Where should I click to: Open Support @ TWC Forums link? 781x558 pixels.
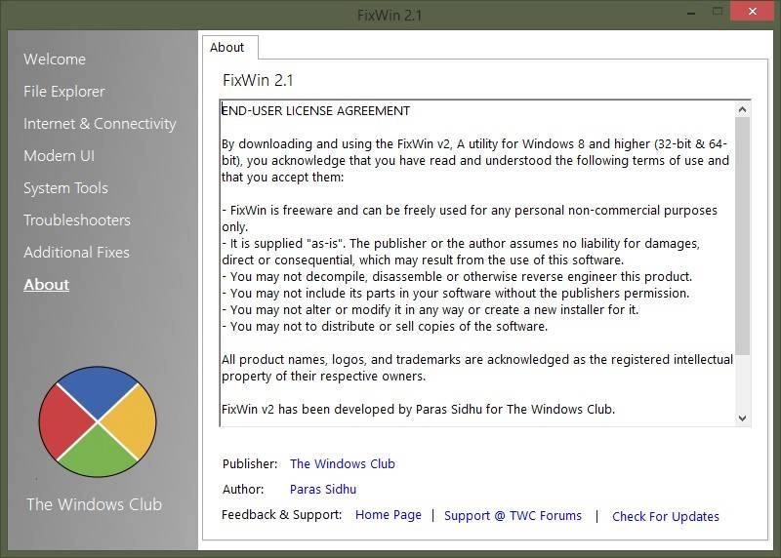(513, 516)
